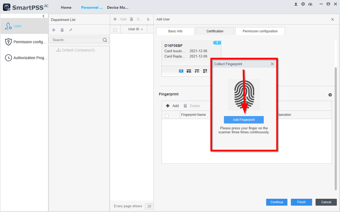Click the Finish button
This screenshot has height=212, width=340.
pos(301,202)
